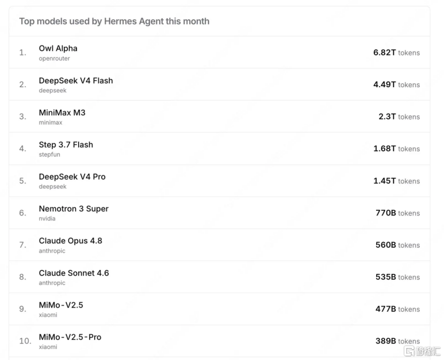Image resolution: width=444 pixels, height=360 pixels.
Task: Open the DeepSeek V4 Pro entry
Action: (72, 177)
